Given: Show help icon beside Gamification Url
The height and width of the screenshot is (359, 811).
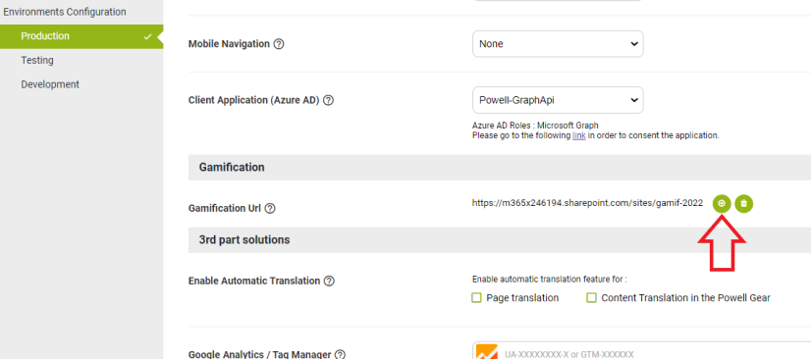Looking at the screenshot, I should (x=270, y=209).
